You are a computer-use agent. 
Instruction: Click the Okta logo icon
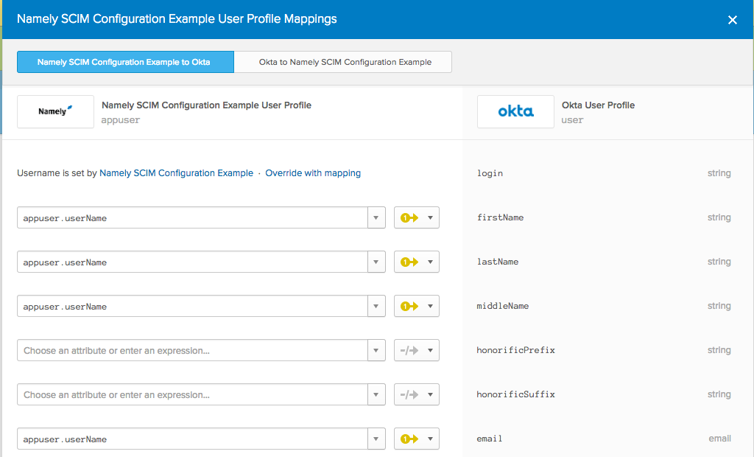[x=515, y=111]
